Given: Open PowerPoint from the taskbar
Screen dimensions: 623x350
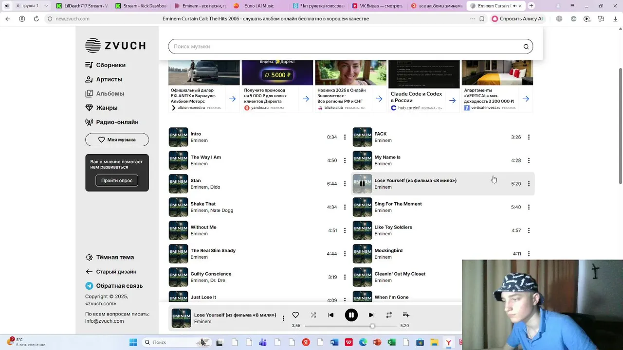Looking at the screenshot, I should click(377, 342).
